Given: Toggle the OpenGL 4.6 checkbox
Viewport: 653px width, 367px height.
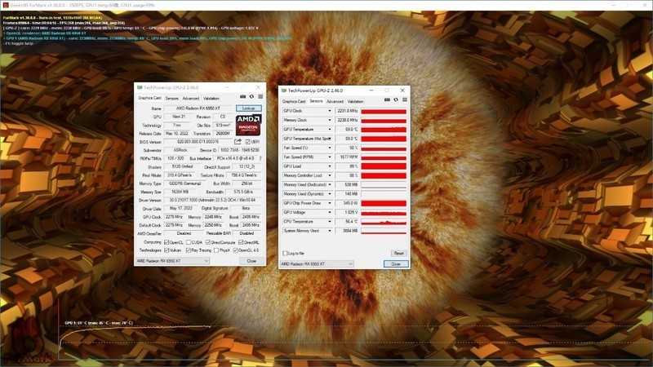Looking at the screenshot, I should pyautogui.click(x=235, y=250).
